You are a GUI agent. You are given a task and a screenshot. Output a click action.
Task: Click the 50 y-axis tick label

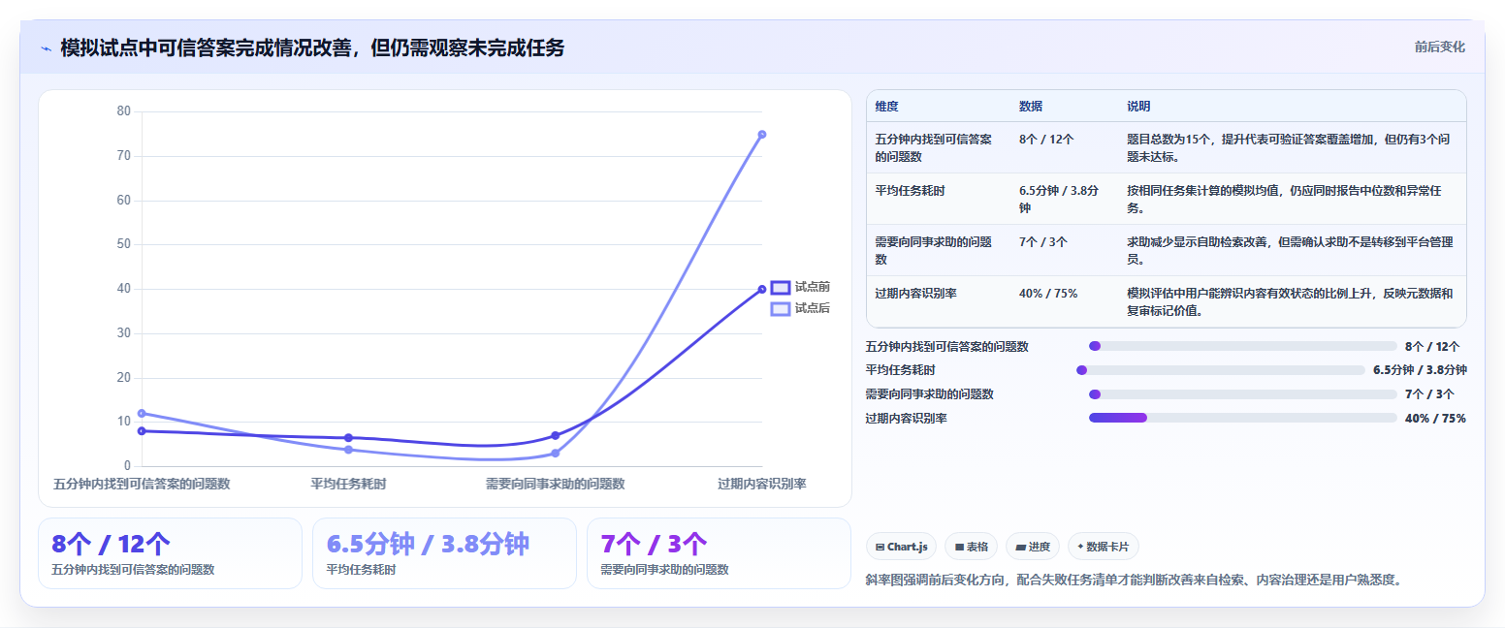click(x=123, y=244)
